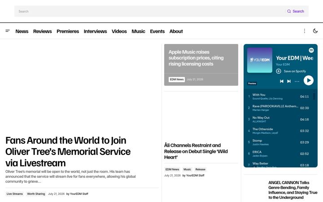Open YourEDM Staff author link under Oliver Tree article
This screenshot has height=202, width=323.
pyautogui.click(x=79, y=194)
